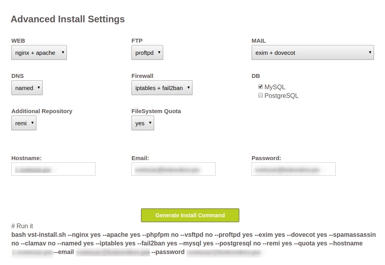Screen dimensions: 385x265
Task: Expand the FTP proftpd dropdown
Action: pos(147,52)
